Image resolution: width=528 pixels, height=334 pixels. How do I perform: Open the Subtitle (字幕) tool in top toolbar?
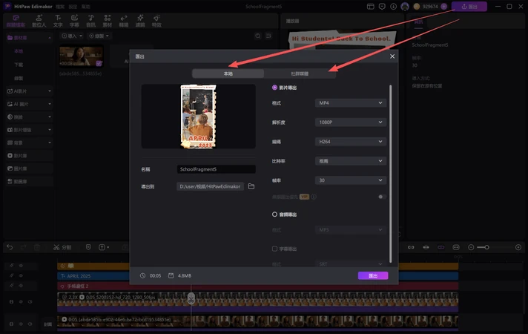74,21
